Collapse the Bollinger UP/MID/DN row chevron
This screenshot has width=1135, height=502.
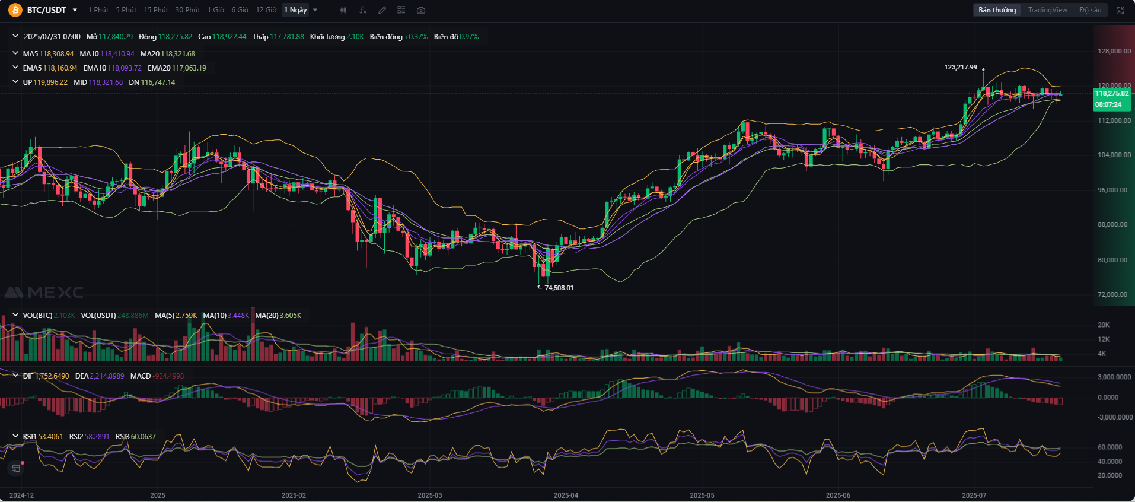coord(15,82)
